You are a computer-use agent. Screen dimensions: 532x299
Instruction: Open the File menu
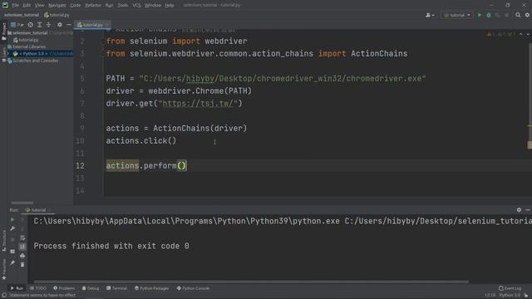pyautogui.click(x=16, y=5)
